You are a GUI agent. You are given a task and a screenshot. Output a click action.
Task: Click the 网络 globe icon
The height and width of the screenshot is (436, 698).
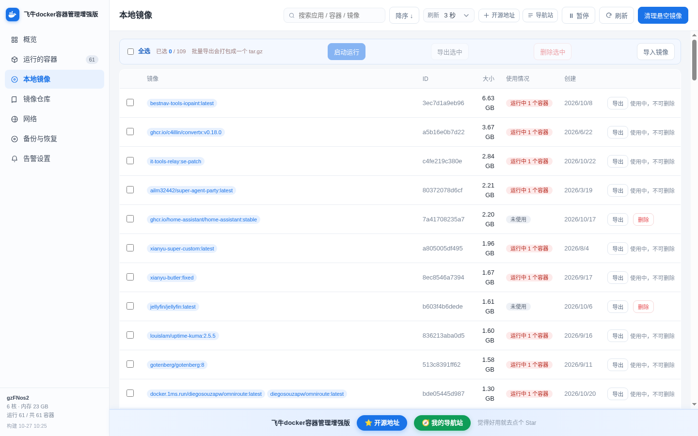(15, 119)
